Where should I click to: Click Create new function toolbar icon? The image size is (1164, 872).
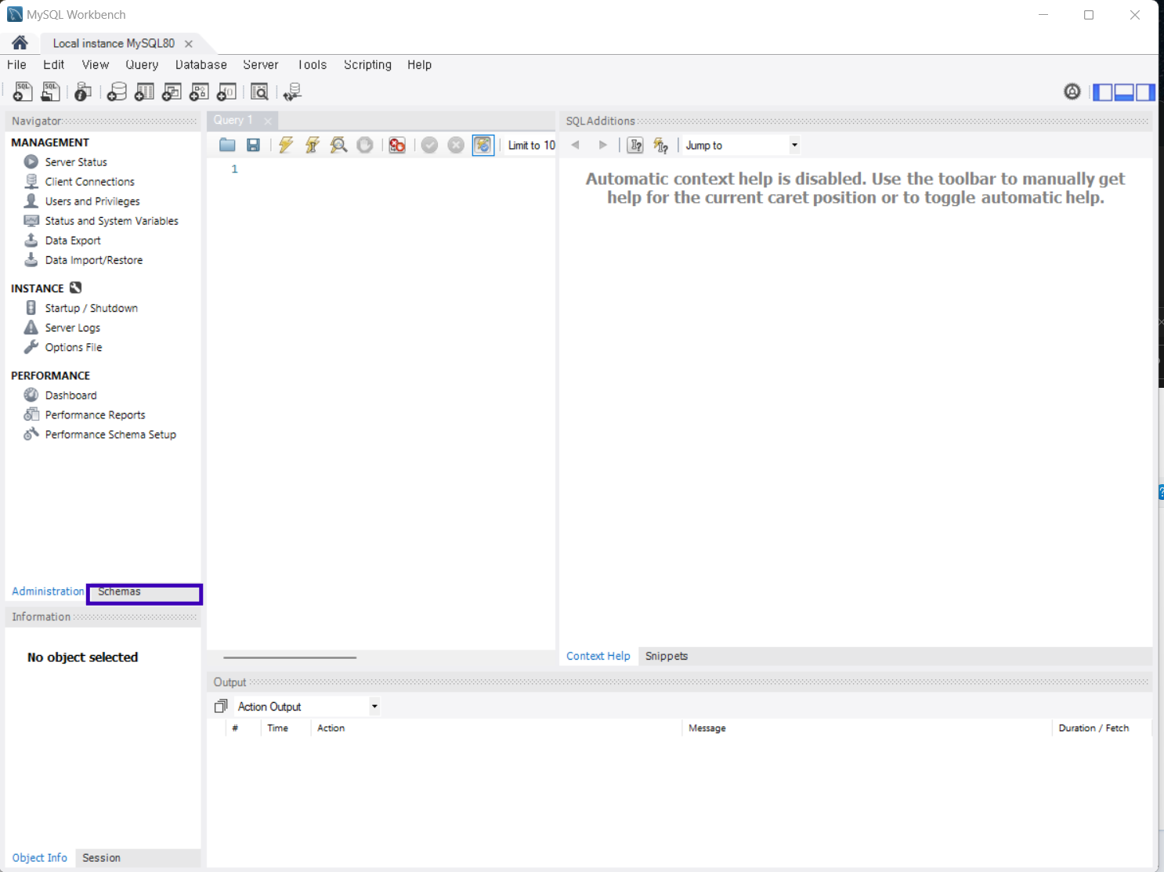tap(226, 92)
